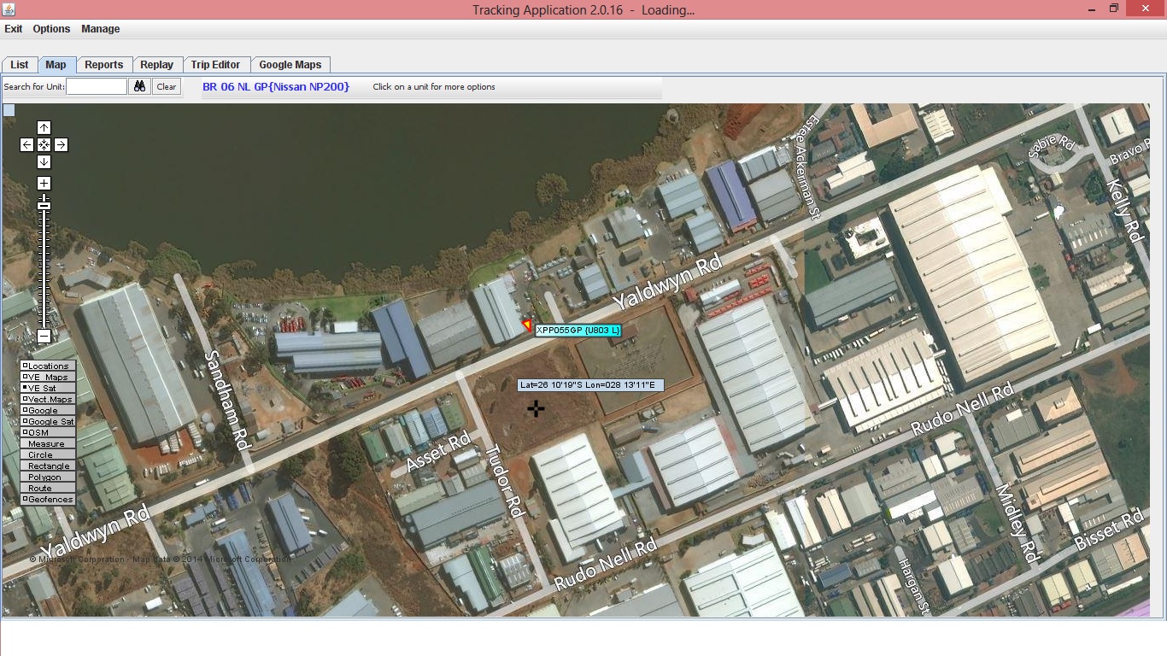The image size is (1167, 656).
Task: Pan the map right with arrow
Action: click(x=61, y=145)
